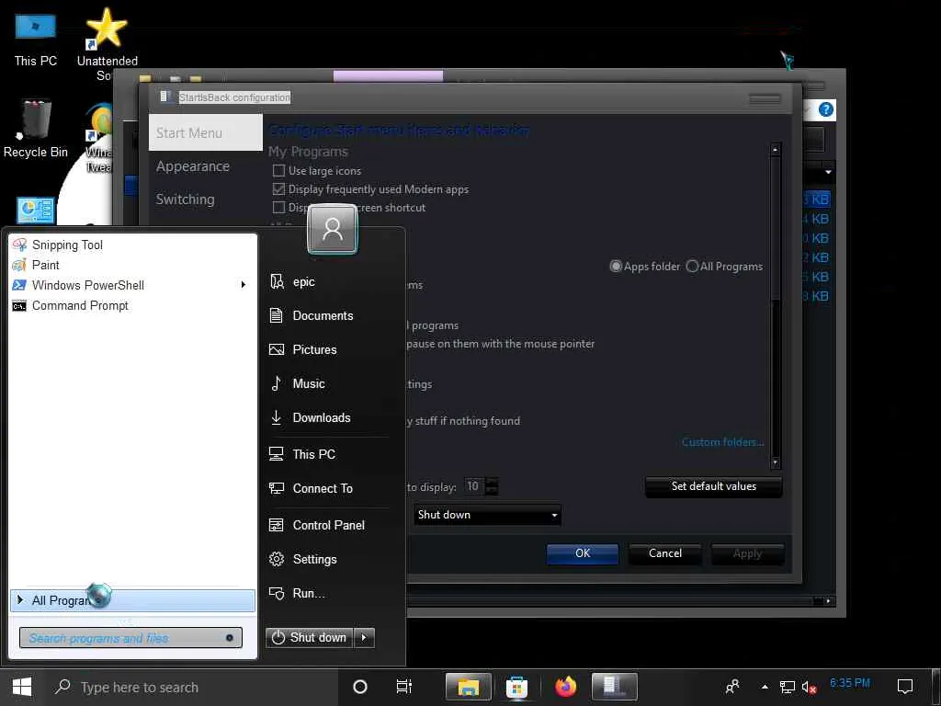
Task: Open Task View on taskbar
Action: click(404, 687)
